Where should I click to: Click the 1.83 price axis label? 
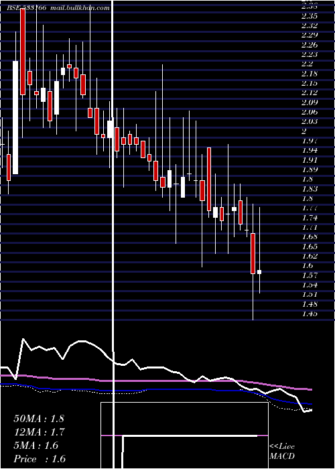(310, 189)
